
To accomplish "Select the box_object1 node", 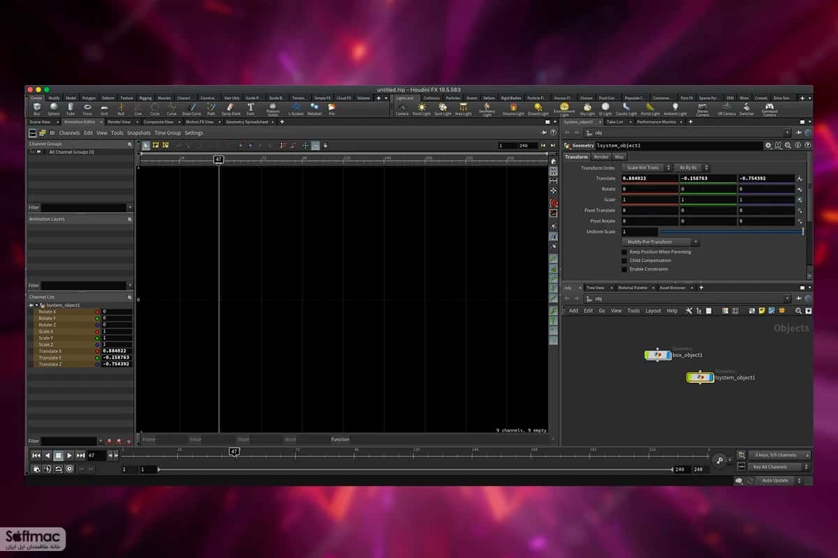I will pos(657,355).
